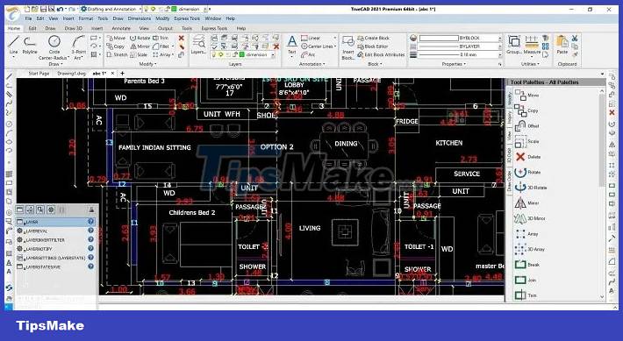Select the _LAYERSTATESAVE command row
The image size is (623, 341).
click(55, 267)
